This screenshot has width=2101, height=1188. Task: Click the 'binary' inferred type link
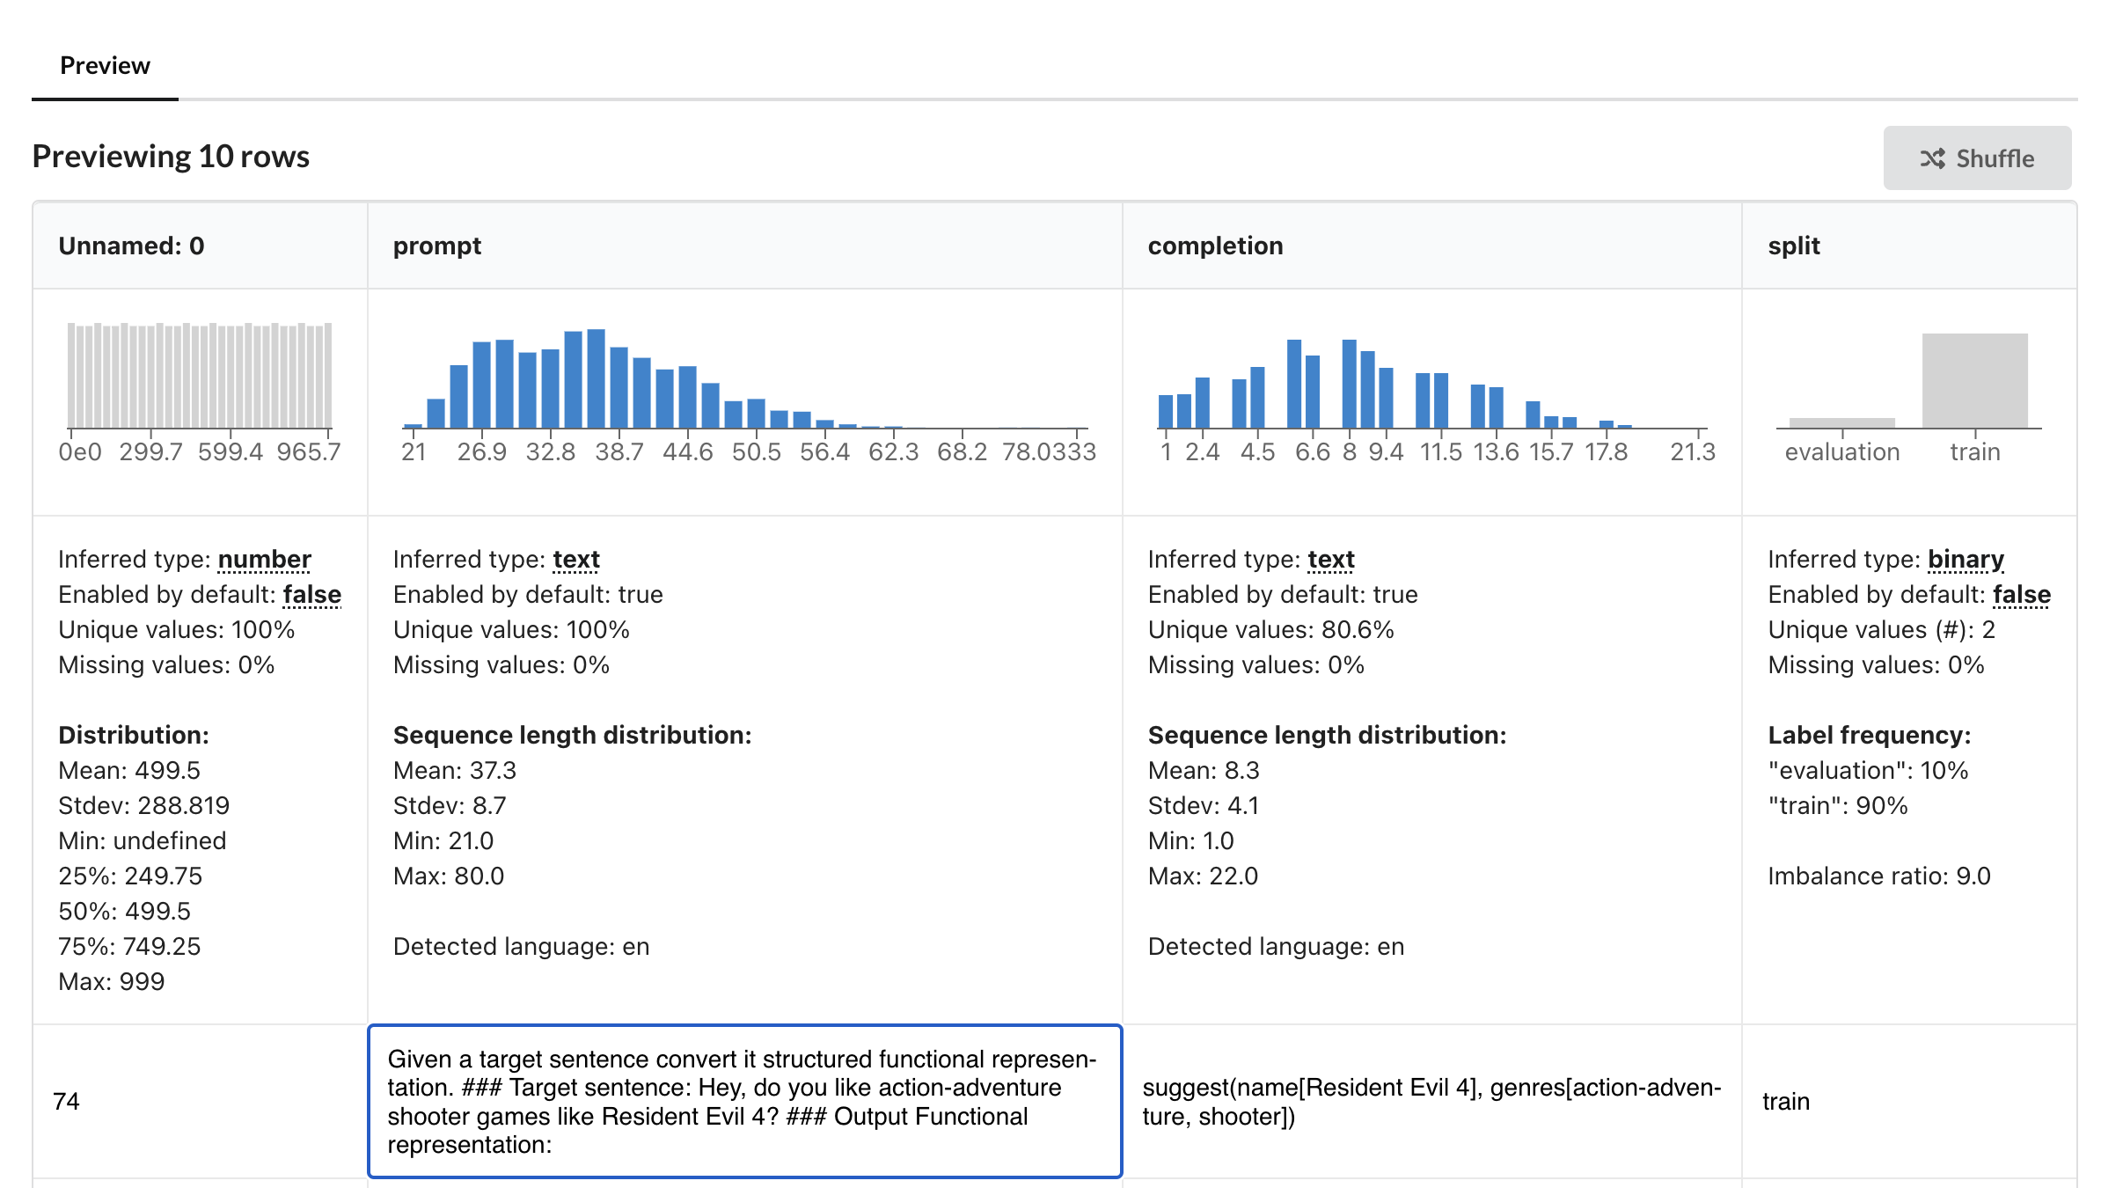[x=1966, y=560]
